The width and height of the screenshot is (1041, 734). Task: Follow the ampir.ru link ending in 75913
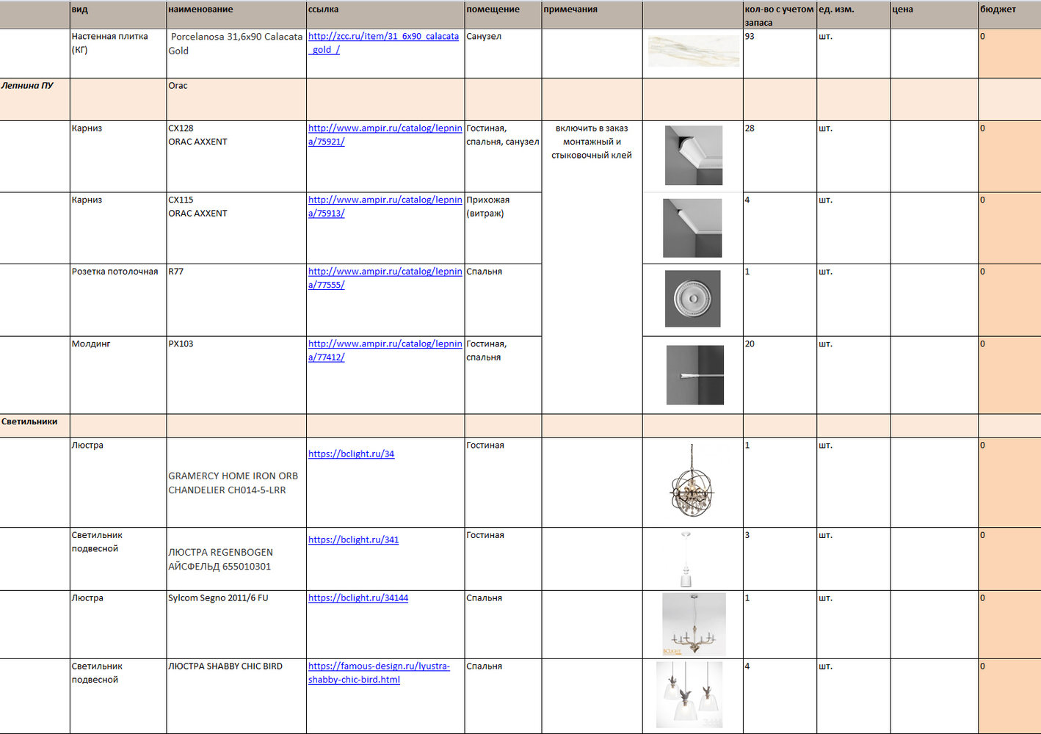[385, 200]
